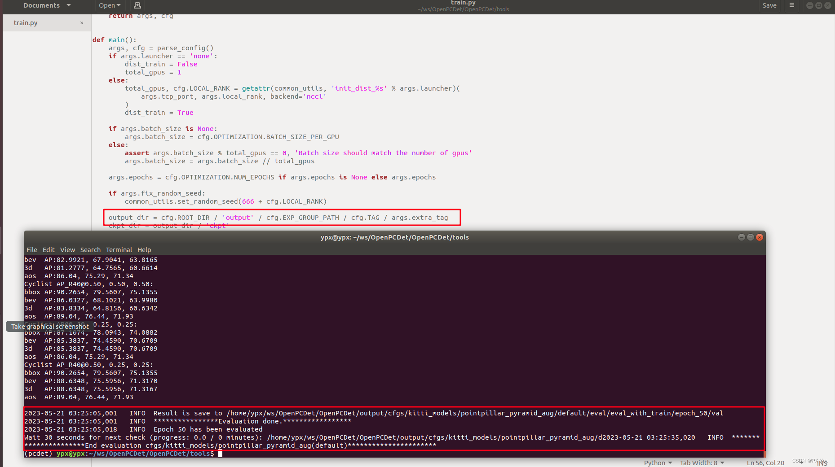Open the terminal View menu
This screenshot has width=835, height=467.
point(67,250)
